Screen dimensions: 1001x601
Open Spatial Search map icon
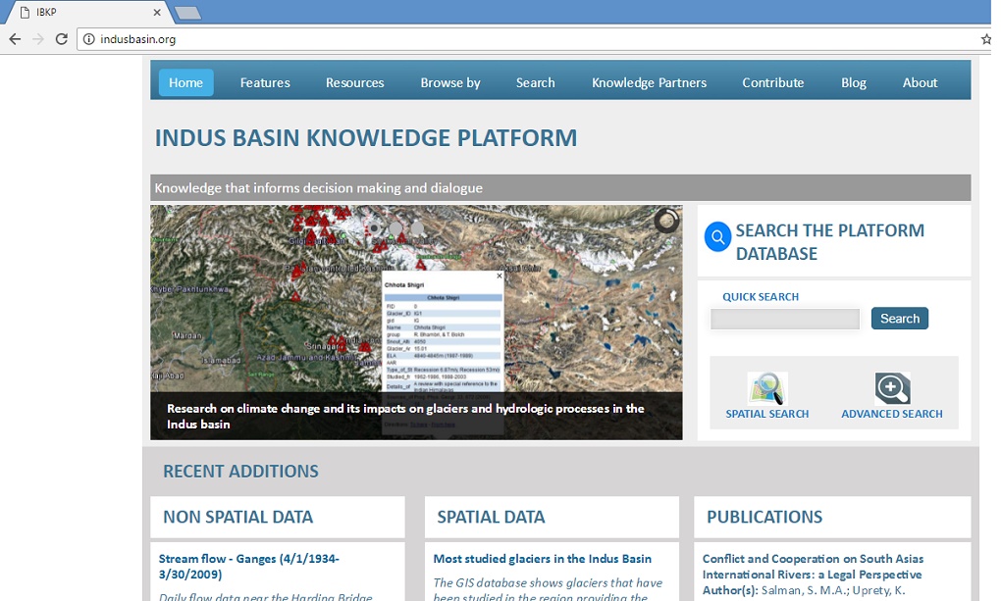(767, 388)
